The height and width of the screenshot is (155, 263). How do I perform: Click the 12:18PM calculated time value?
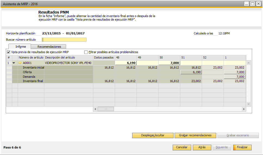pyautogui.click(x=224, y=33)
